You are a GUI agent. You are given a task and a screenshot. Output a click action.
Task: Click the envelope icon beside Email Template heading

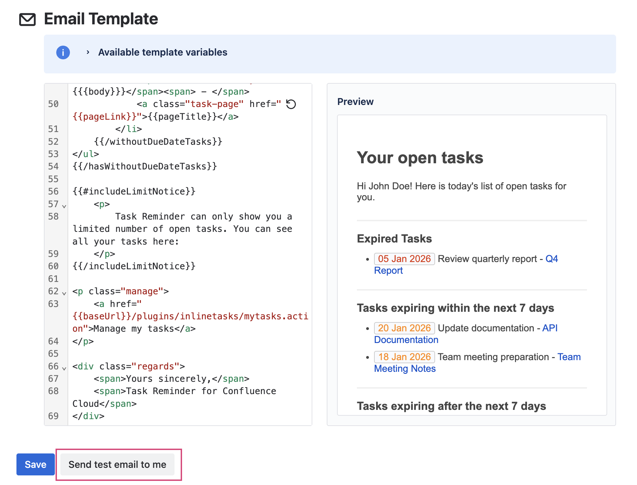coord(27,20)
